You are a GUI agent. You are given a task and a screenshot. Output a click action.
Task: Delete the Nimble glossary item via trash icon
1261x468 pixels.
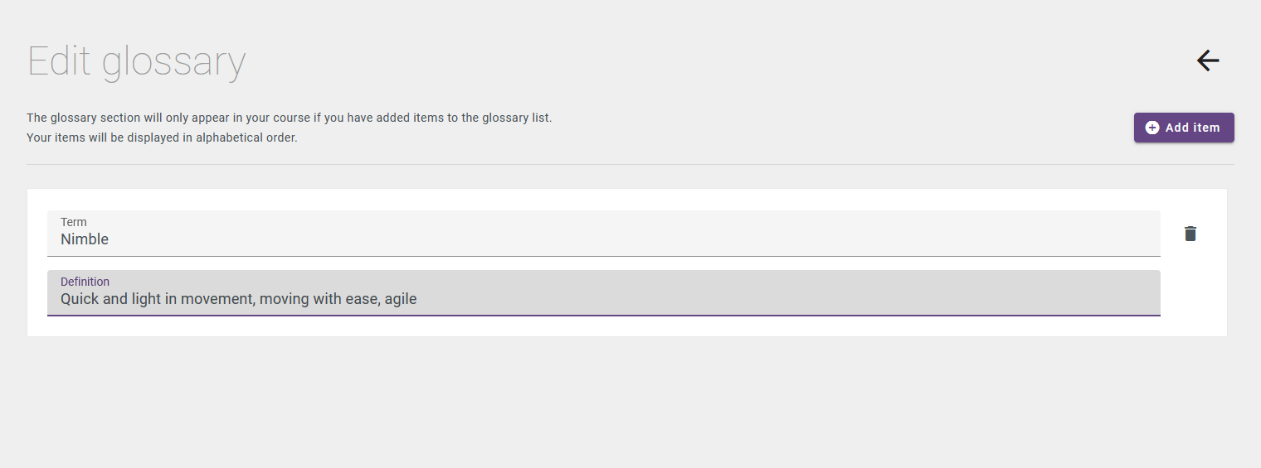click(1190, 234)
